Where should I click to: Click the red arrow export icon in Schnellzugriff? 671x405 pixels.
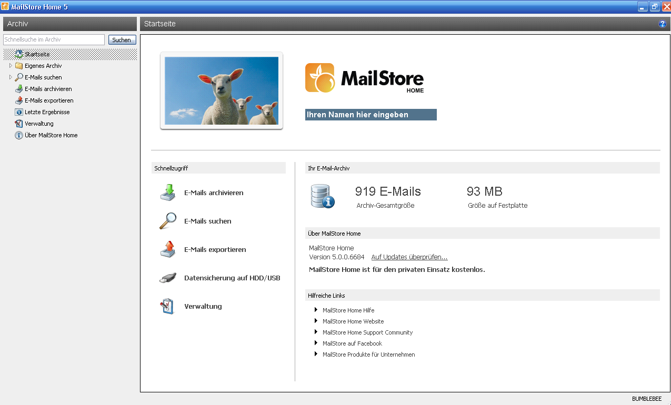click(x=167, y=249)
